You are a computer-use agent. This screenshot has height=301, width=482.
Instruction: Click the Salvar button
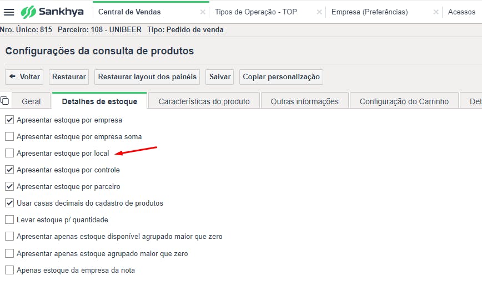[x=220, y=77]
